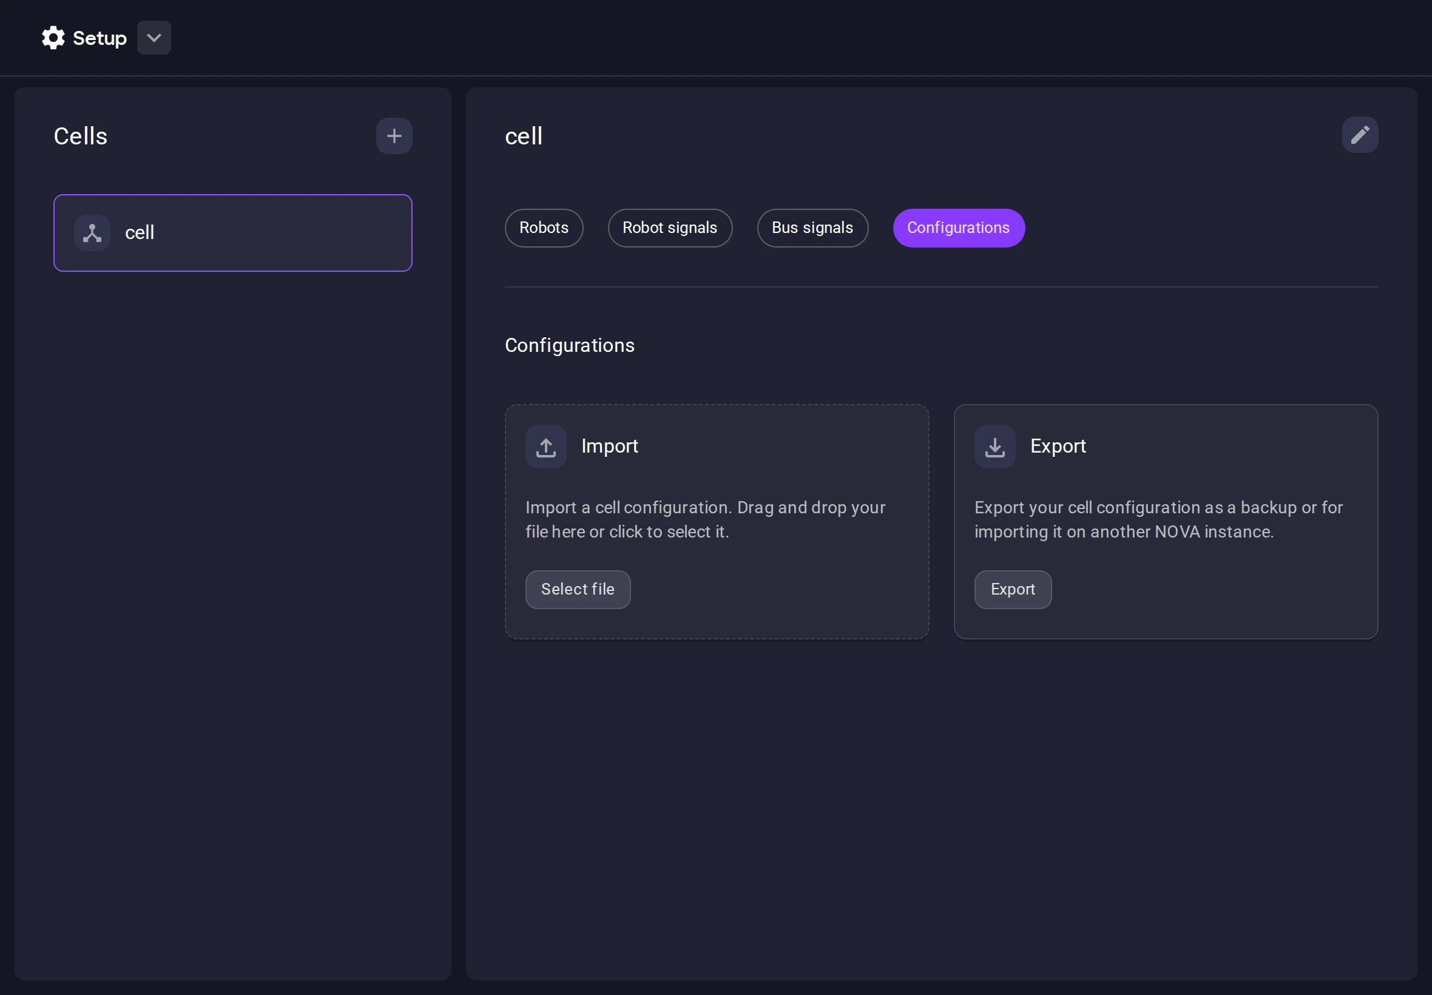Select the cell entry in the Cells list

tap(232, 232)
